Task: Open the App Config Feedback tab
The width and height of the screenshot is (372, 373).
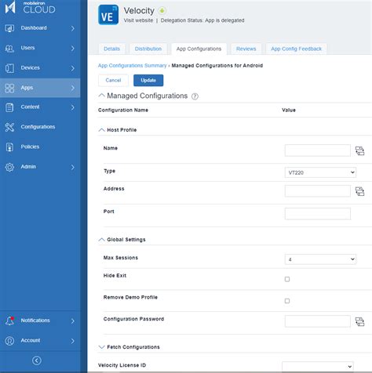Action: click(296, 49)
